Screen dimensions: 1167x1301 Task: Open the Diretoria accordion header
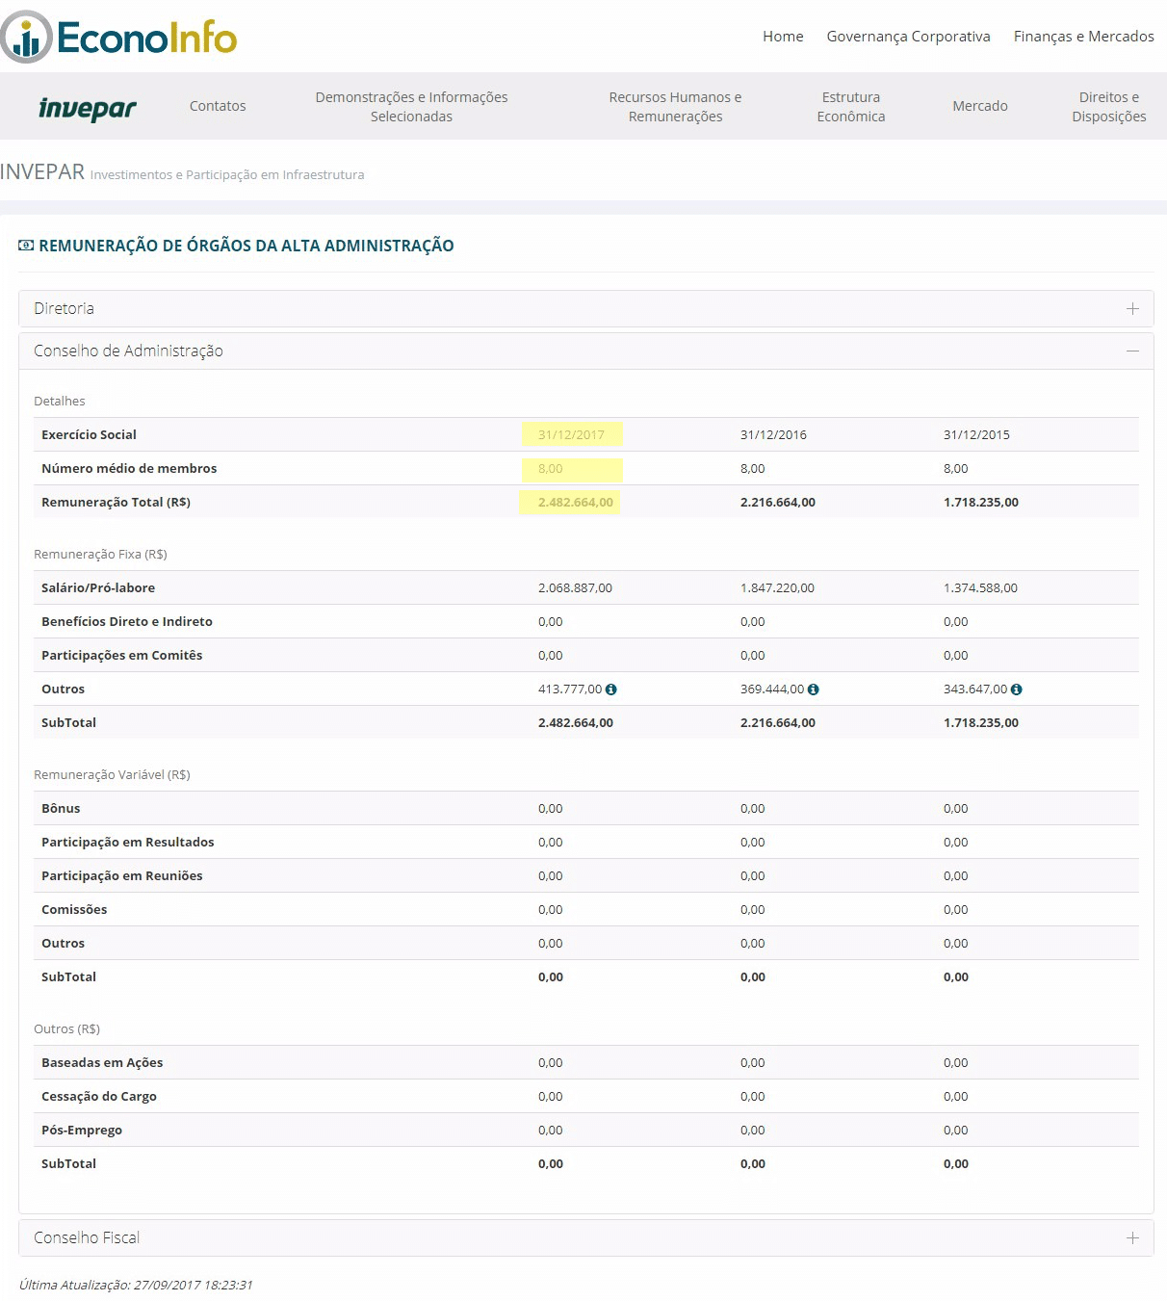click(586, 309)
